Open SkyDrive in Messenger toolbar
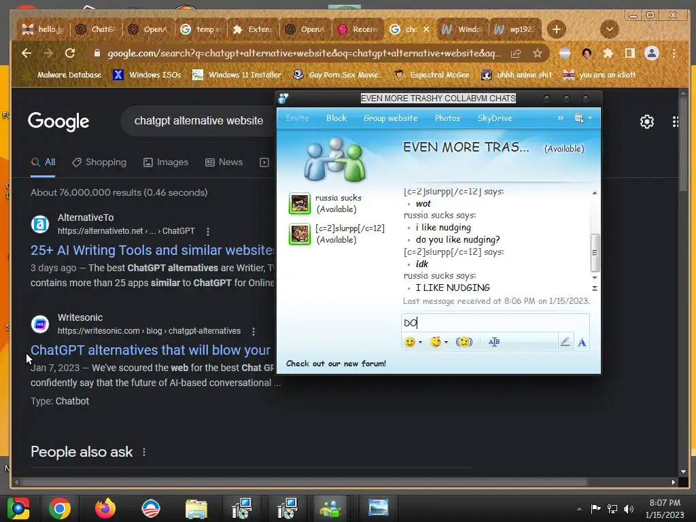The image size is (696, 522). (495, 118)
